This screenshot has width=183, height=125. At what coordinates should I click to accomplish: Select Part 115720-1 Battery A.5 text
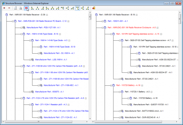pos(137,92)
